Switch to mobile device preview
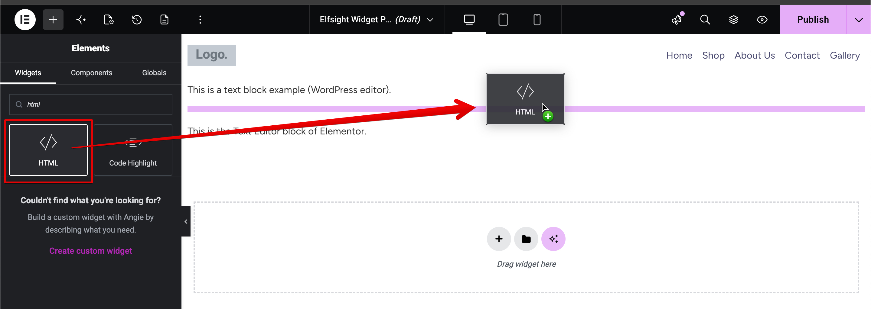Image resolution: width=871 pixels, height=309 pixels. (537, 20)
